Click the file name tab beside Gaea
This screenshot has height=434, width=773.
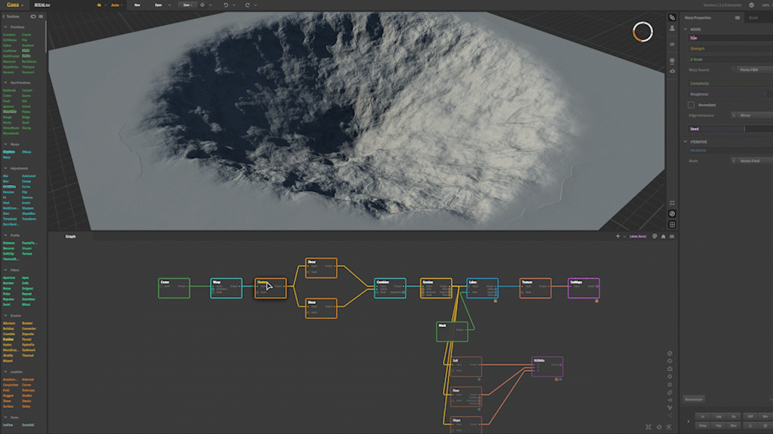(x=42, y=4)
